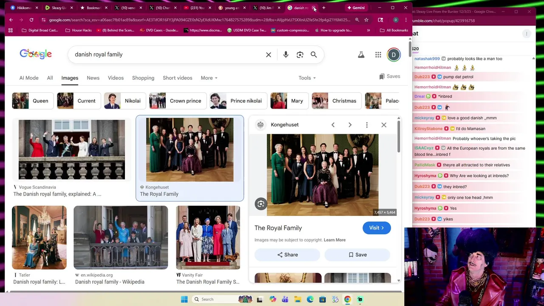Open Chrome three-dot menu

pos(406,20)
